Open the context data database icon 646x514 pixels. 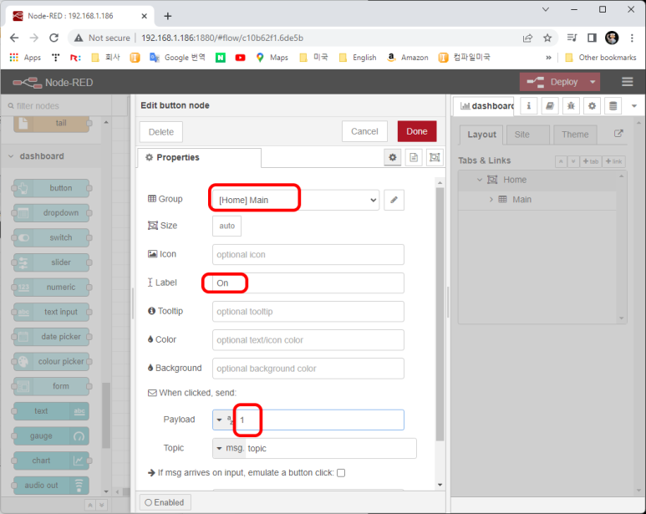(x=613, y=106)
